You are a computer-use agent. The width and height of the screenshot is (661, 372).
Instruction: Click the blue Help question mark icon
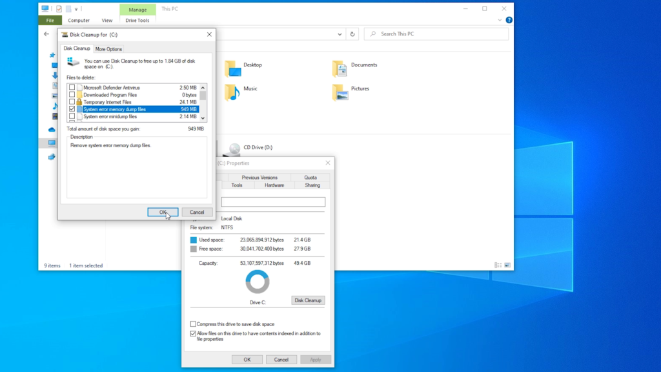pos(509,20)
